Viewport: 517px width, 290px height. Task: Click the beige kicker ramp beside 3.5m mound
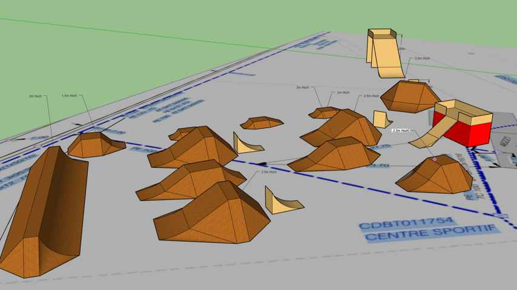[282, 202]
